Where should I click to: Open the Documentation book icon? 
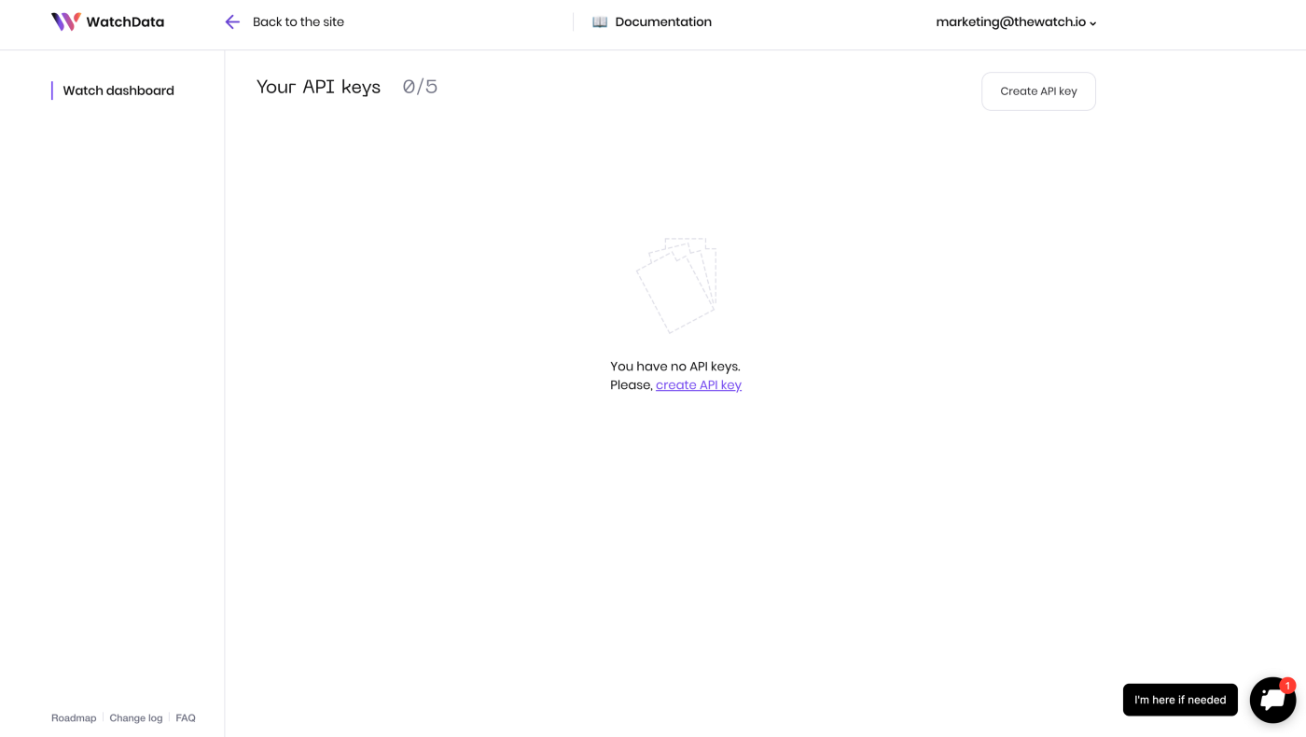(x=599, y=21)
